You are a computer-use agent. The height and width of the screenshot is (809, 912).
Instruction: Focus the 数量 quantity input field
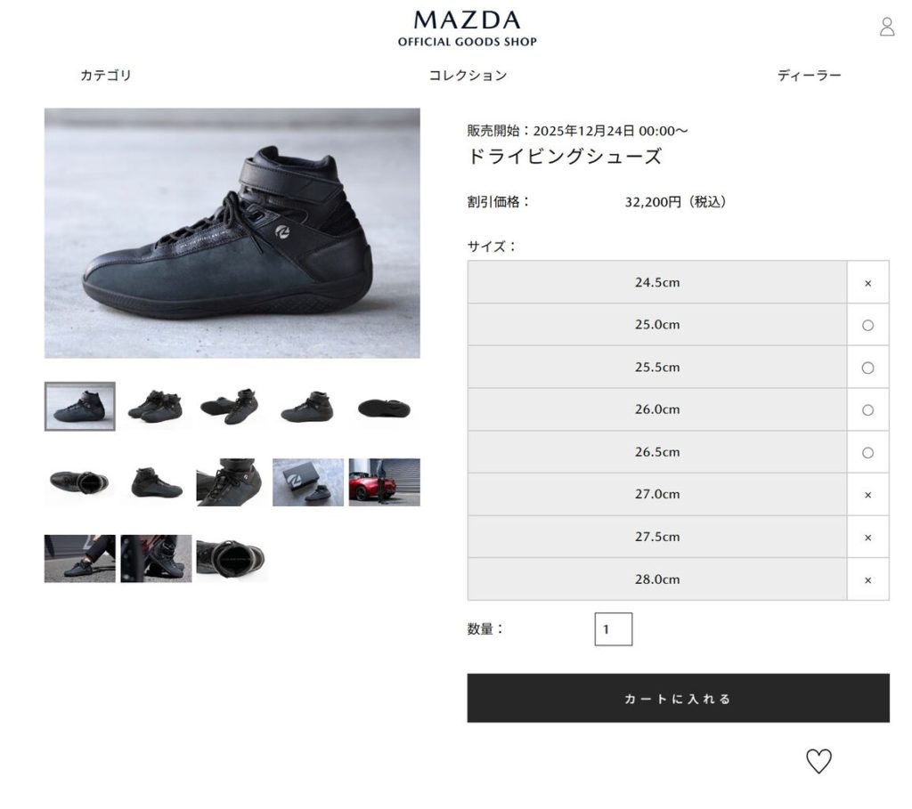click(613, 629)
